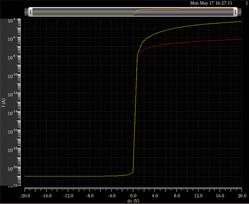Screen dimensions: 249x204
Task: Click the y-axis label 10^-4
Action: click(12, 21)
